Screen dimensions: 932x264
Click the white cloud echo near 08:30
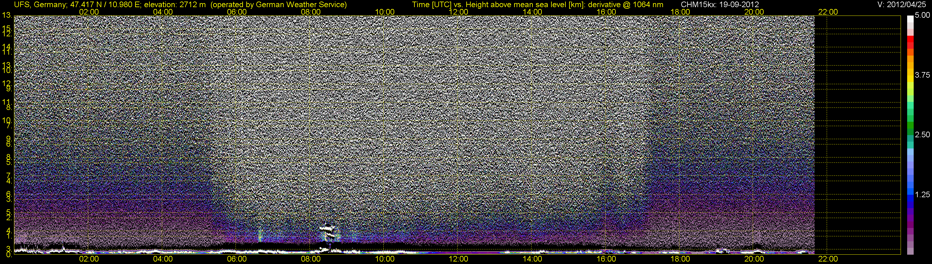327,229
